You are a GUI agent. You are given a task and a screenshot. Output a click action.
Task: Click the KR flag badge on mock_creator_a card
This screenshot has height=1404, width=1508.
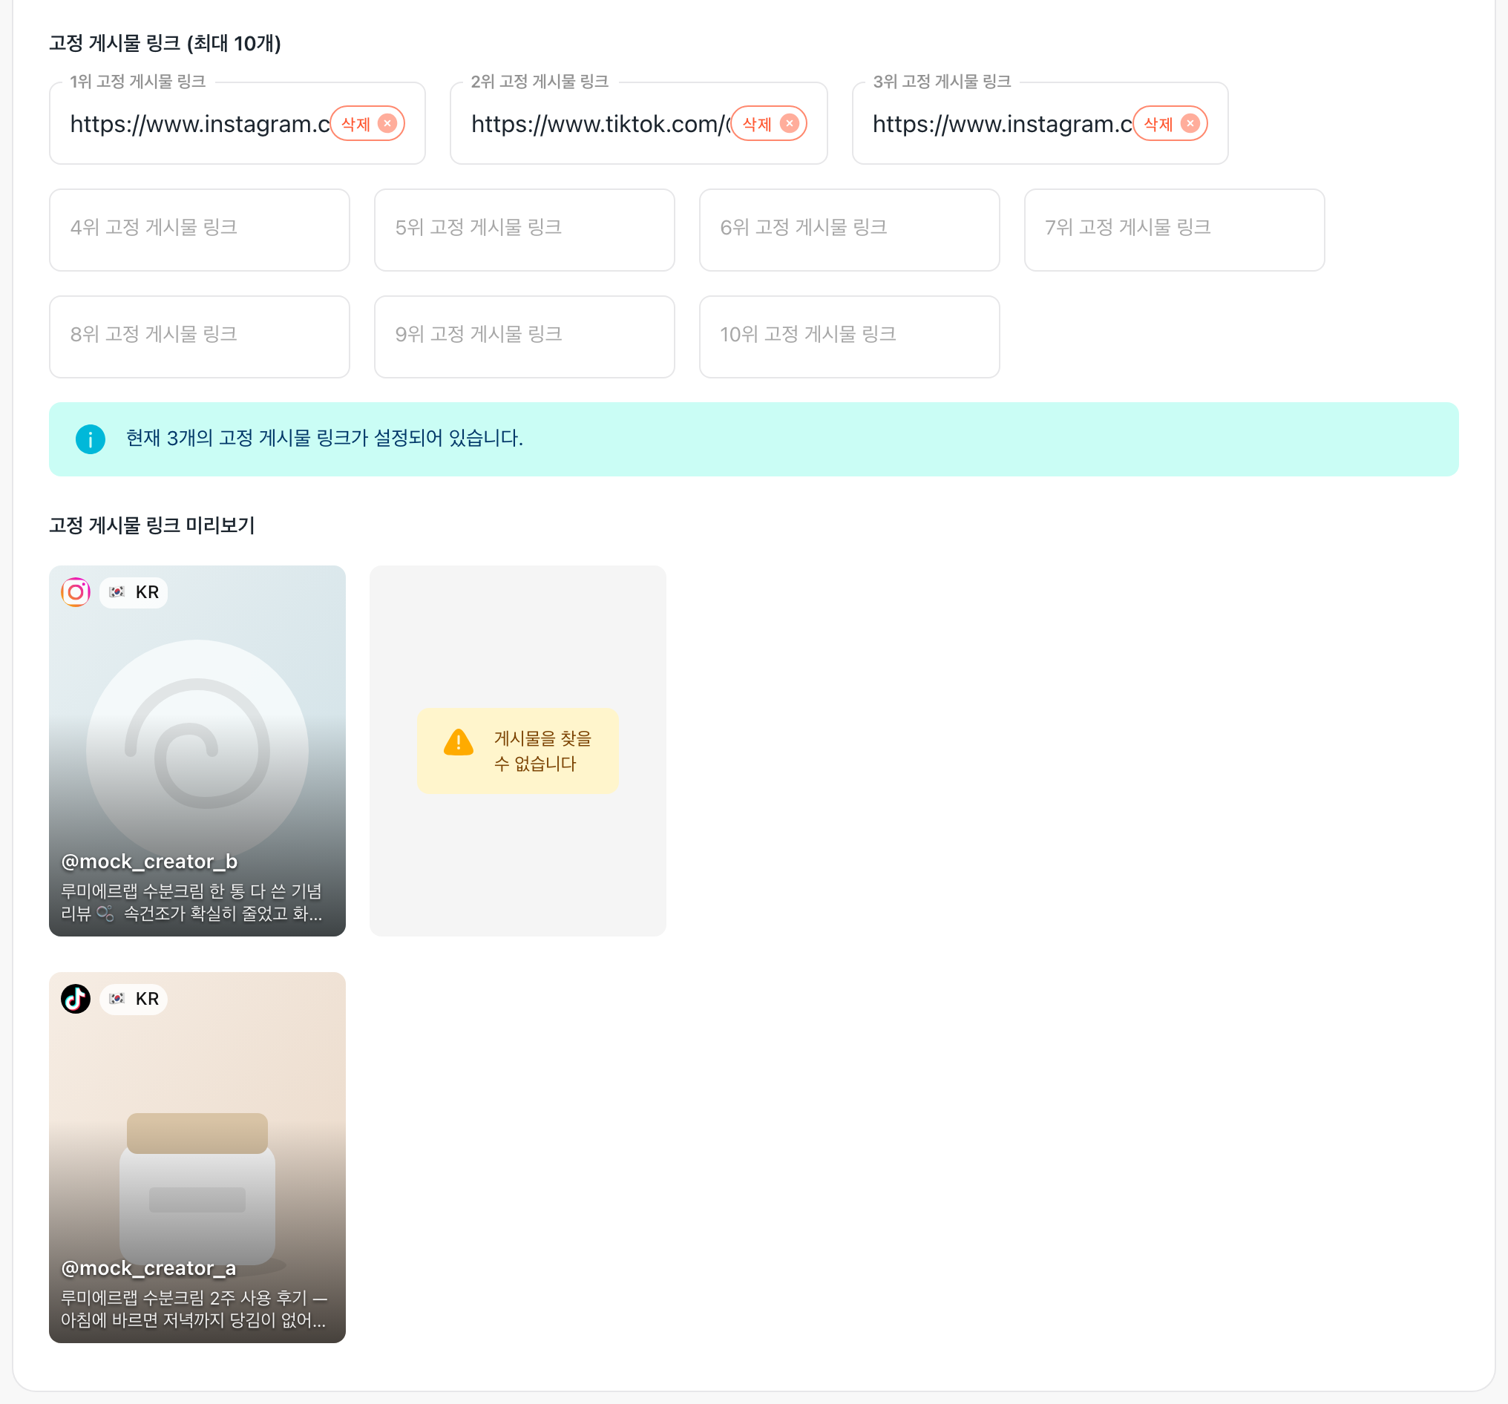(x=134, y=999)
